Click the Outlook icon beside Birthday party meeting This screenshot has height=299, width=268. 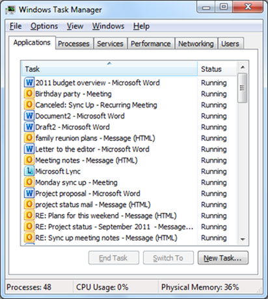click(29, 93)
